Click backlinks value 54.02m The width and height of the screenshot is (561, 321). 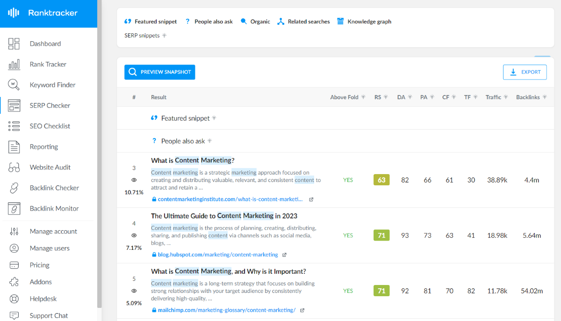[532, 291]
